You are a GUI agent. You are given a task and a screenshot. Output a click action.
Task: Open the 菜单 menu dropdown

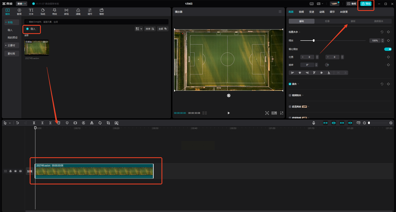(x=22, y=4)
